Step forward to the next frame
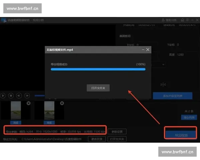 pyautogui.click(x=26, y=96)
